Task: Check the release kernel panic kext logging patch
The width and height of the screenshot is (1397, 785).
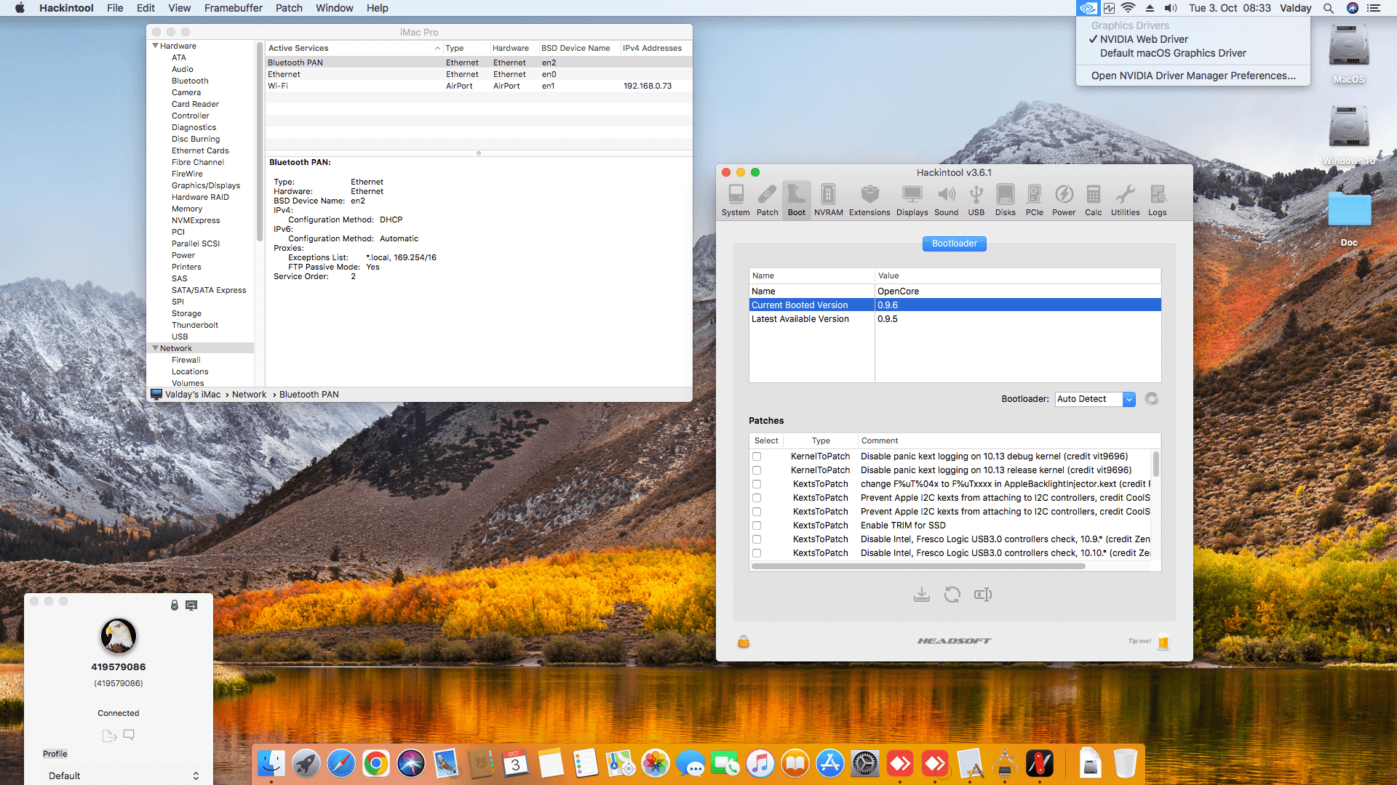Action: tap(757, 470)
